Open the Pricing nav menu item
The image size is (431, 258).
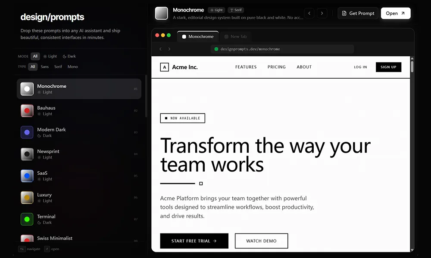(x=276, y=67)
